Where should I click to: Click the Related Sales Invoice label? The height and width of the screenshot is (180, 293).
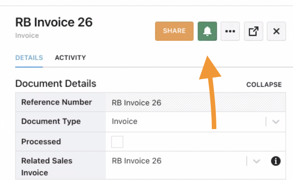(47, 167)
